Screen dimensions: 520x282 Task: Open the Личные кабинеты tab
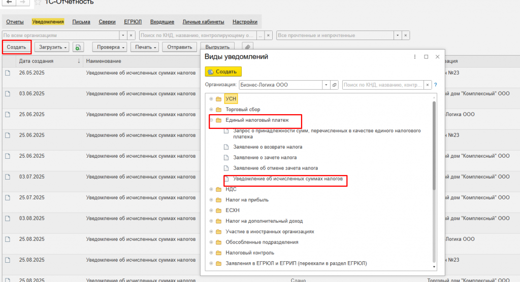[203, 21]
